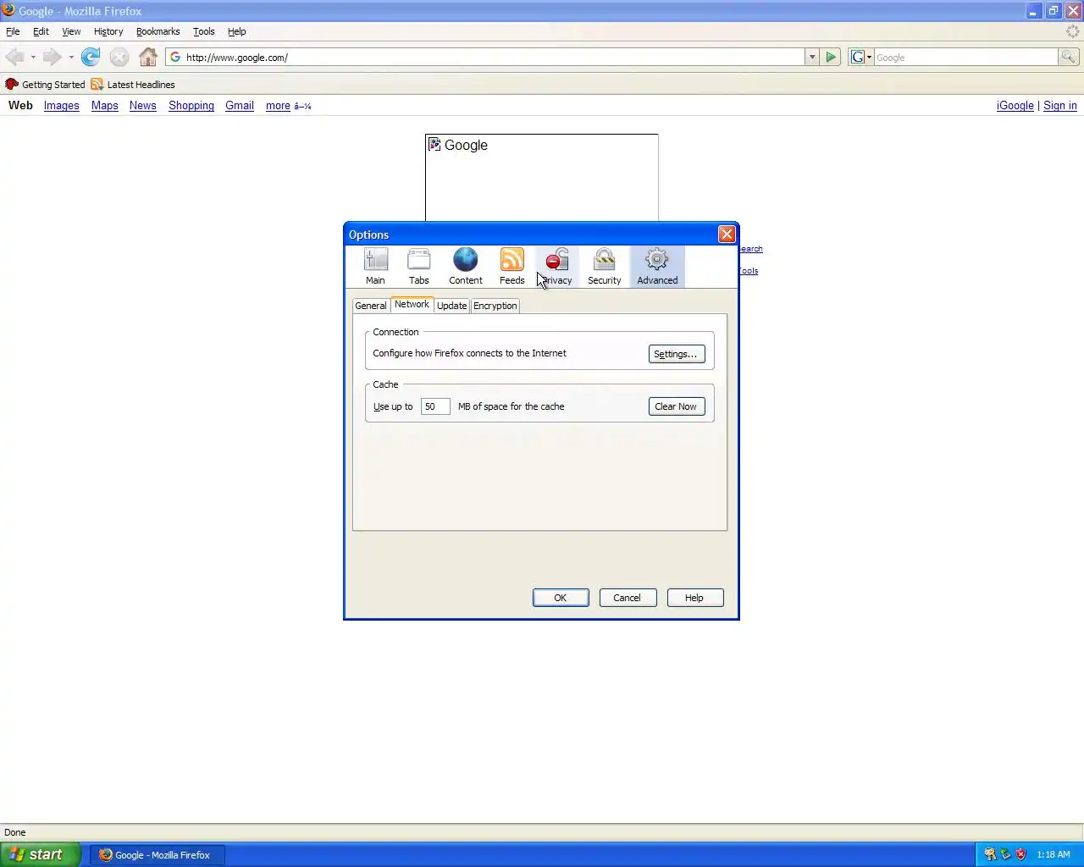Click the Help button in Options

[695, 598]
